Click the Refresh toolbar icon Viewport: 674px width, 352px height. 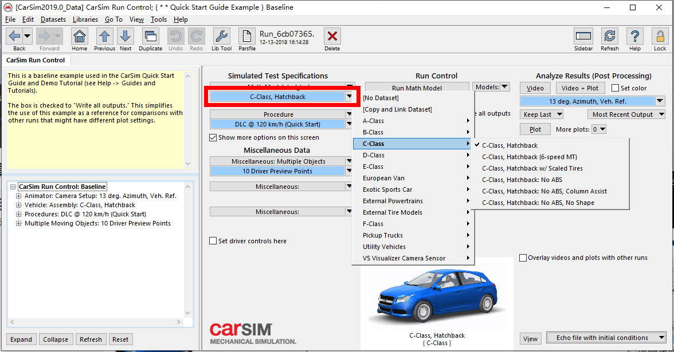(610, 36)
